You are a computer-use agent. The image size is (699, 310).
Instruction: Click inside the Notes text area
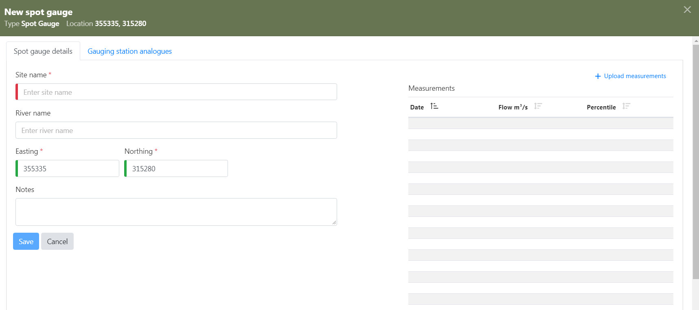pos(176,212)
